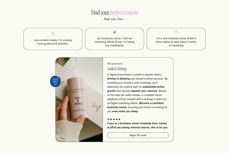This screenshot has height=153, width=229.
Task: Click the "Right now, I feel..." subtitle
Action: click(x=114, y=19)
